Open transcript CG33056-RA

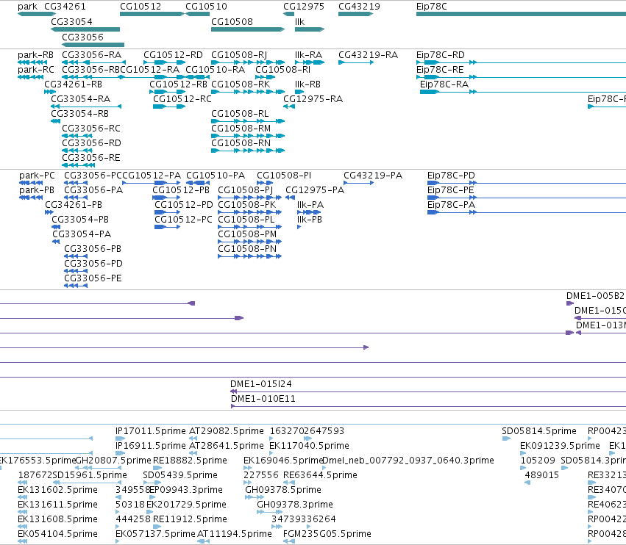[x=92, y=54]
